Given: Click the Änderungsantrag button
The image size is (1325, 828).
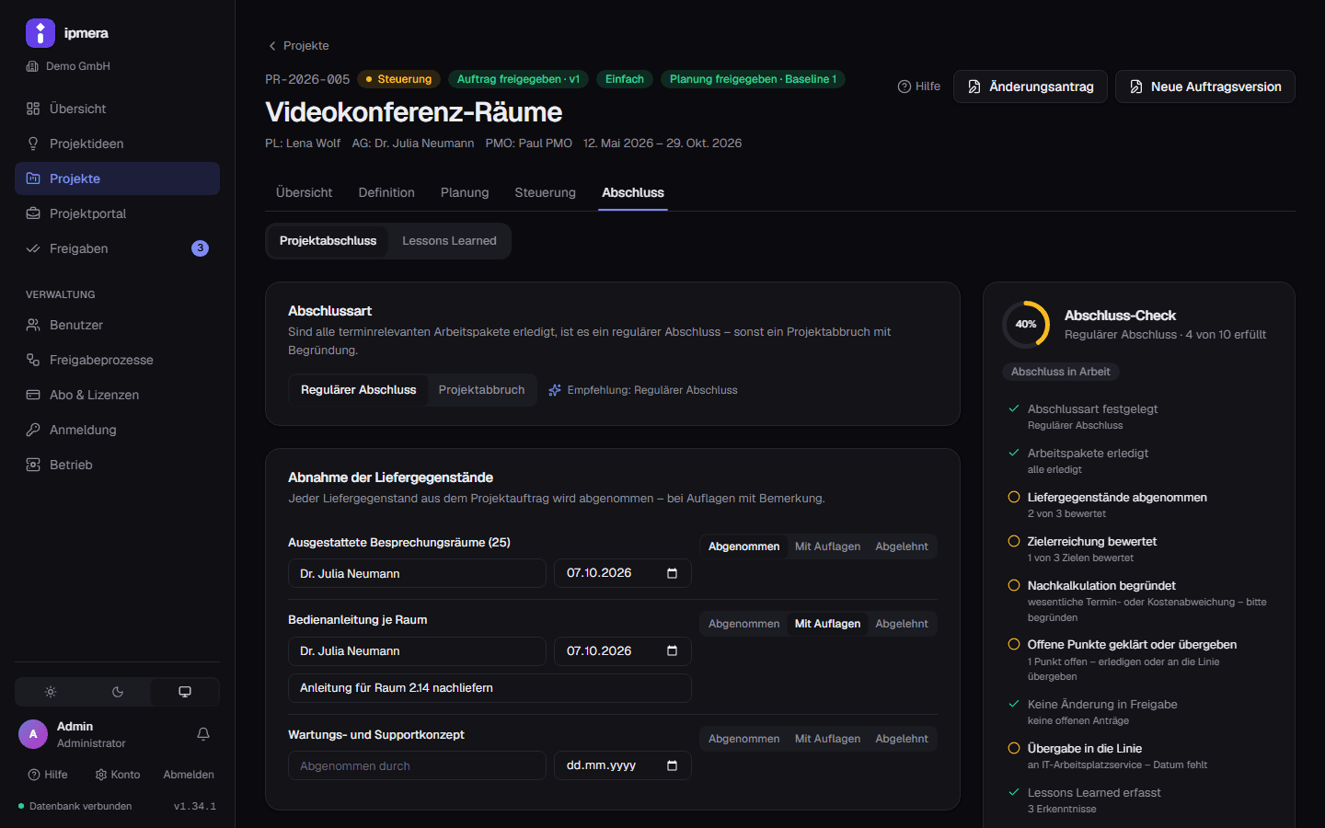Looking at the screenshot, I should pos(1031,86).
